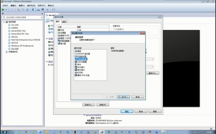
Task: Collapse the 我的电脑 tree node
Action: 4,22
